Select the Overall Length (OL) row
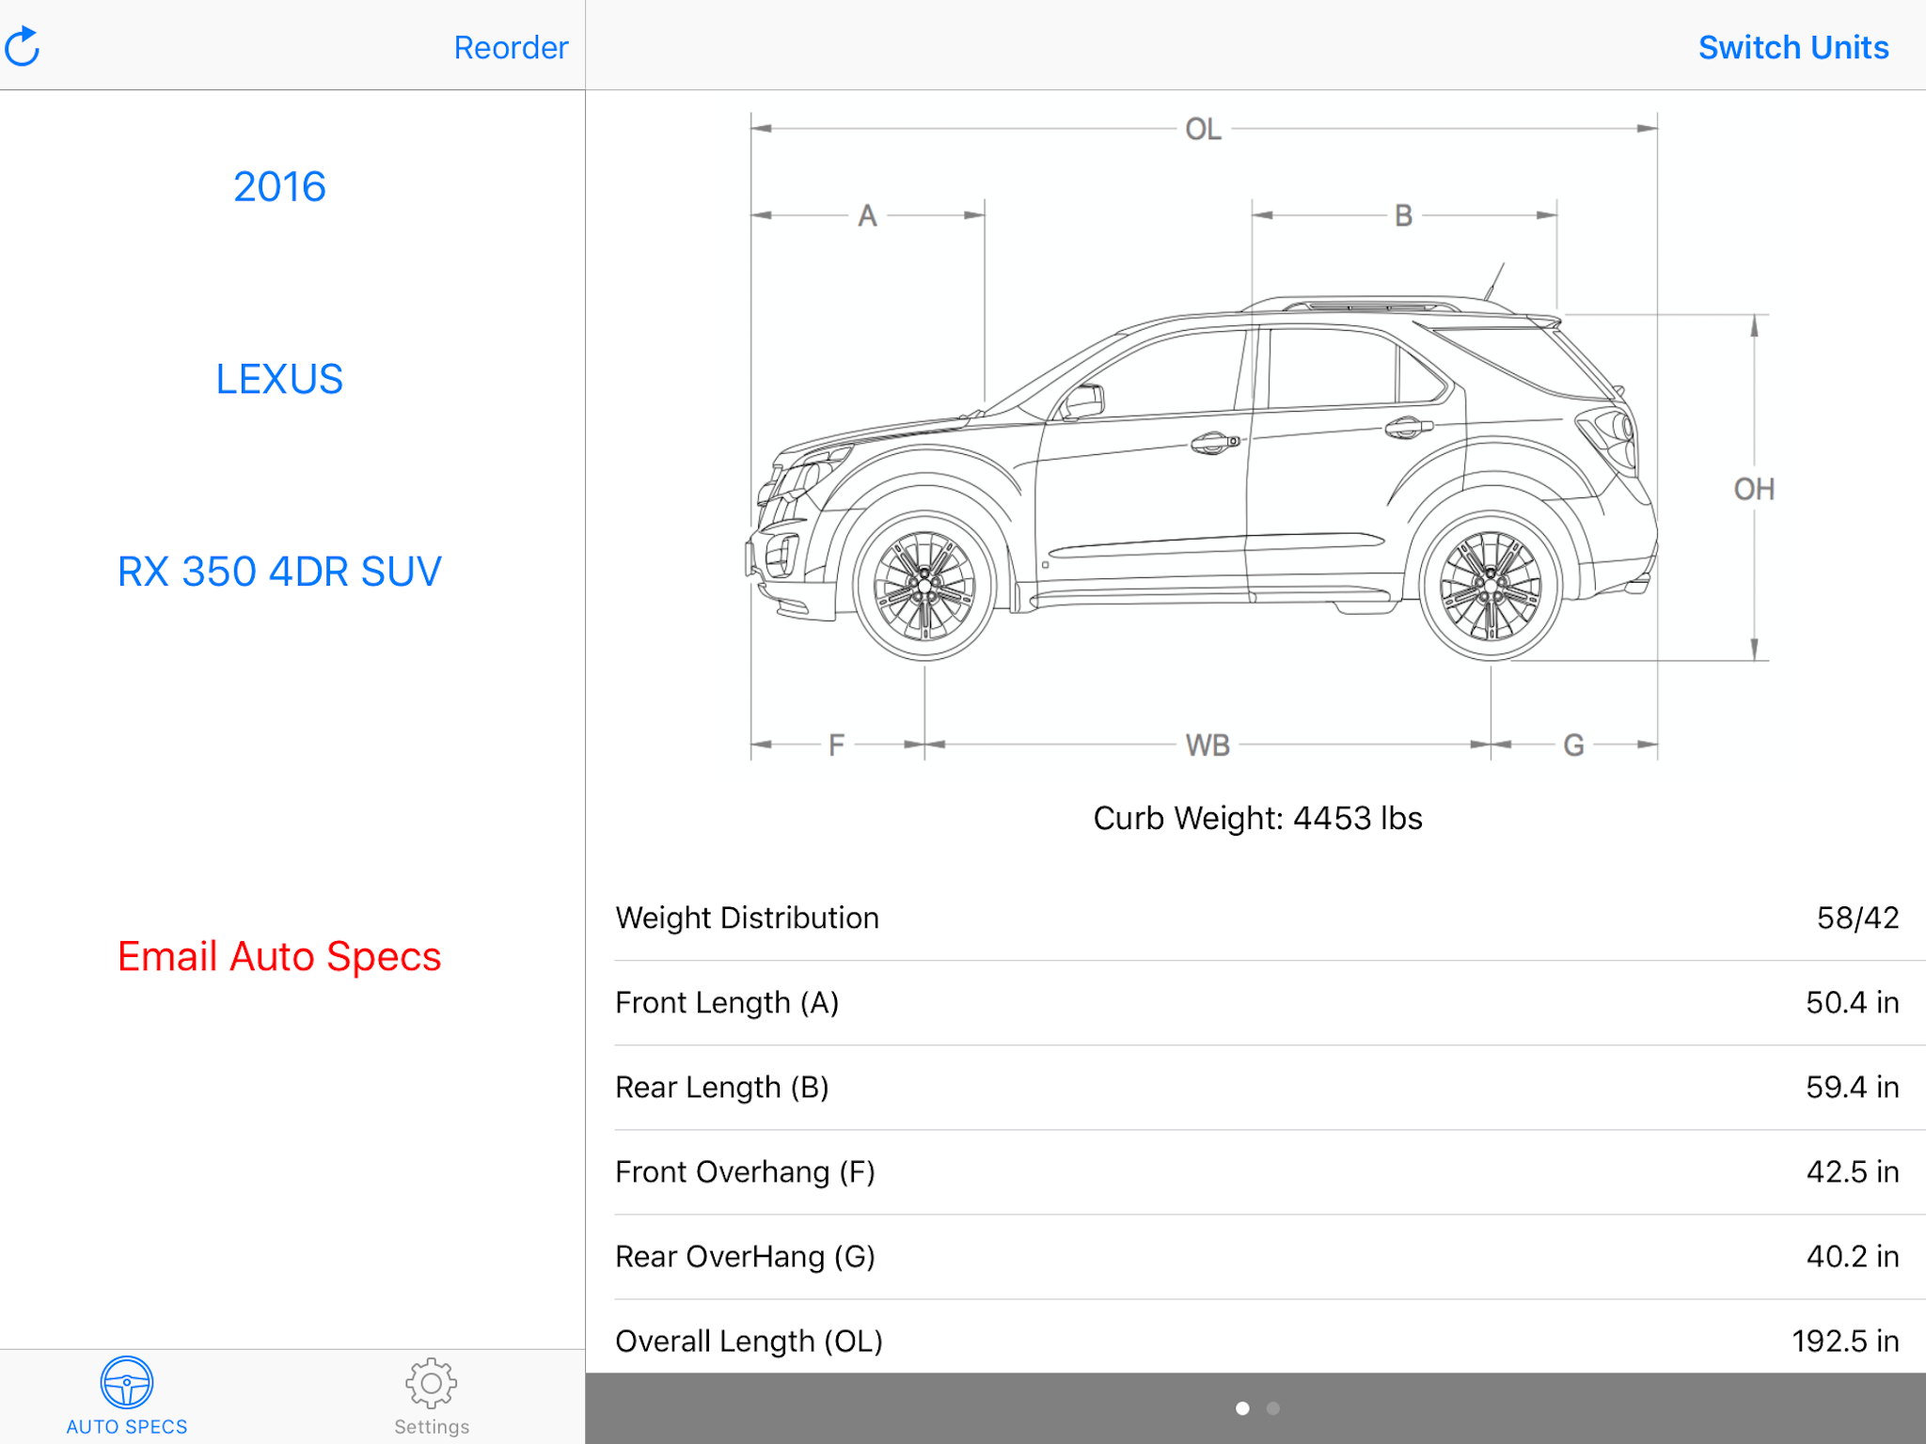The height and width of the screenshot is (1444, 1926). (1256, 1341)
